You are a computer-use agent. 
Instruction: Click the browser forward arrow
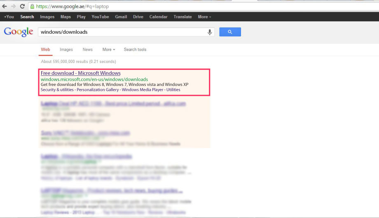[x=13, y=6]
